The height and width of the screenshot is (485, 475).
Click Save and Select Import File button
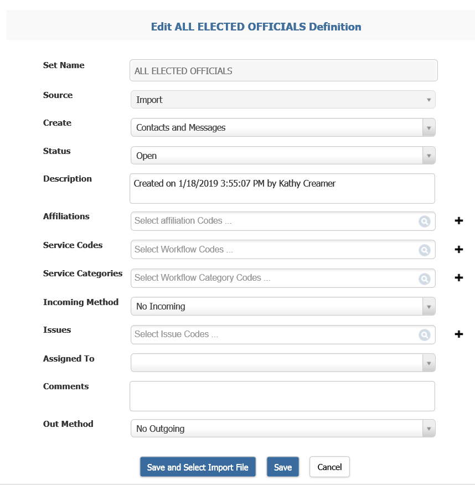coord(198,467)
